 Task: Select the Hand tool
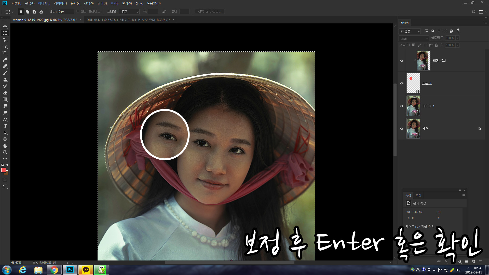5,146
